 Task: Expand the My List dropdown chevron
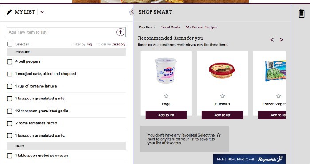click(x=42, y=12)
